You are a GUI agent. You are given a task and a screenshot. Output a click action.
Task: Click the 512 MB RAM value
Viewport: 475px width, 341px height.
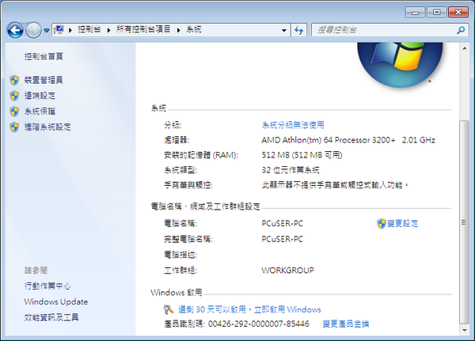pos(302,155)
